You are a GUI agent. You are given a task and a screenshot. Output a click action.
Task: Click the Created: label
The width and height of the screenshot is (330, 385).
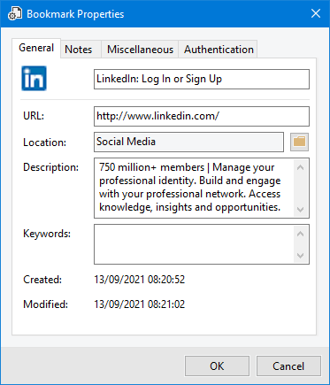click(x=42, y=280)
